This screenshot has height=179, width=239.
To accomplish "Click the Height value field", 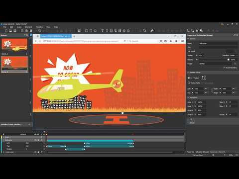I will coord(227,93).
